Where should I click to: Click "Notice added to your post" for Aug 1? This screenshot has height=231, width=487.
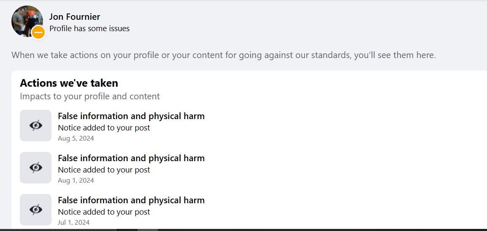tap(104, 170)
